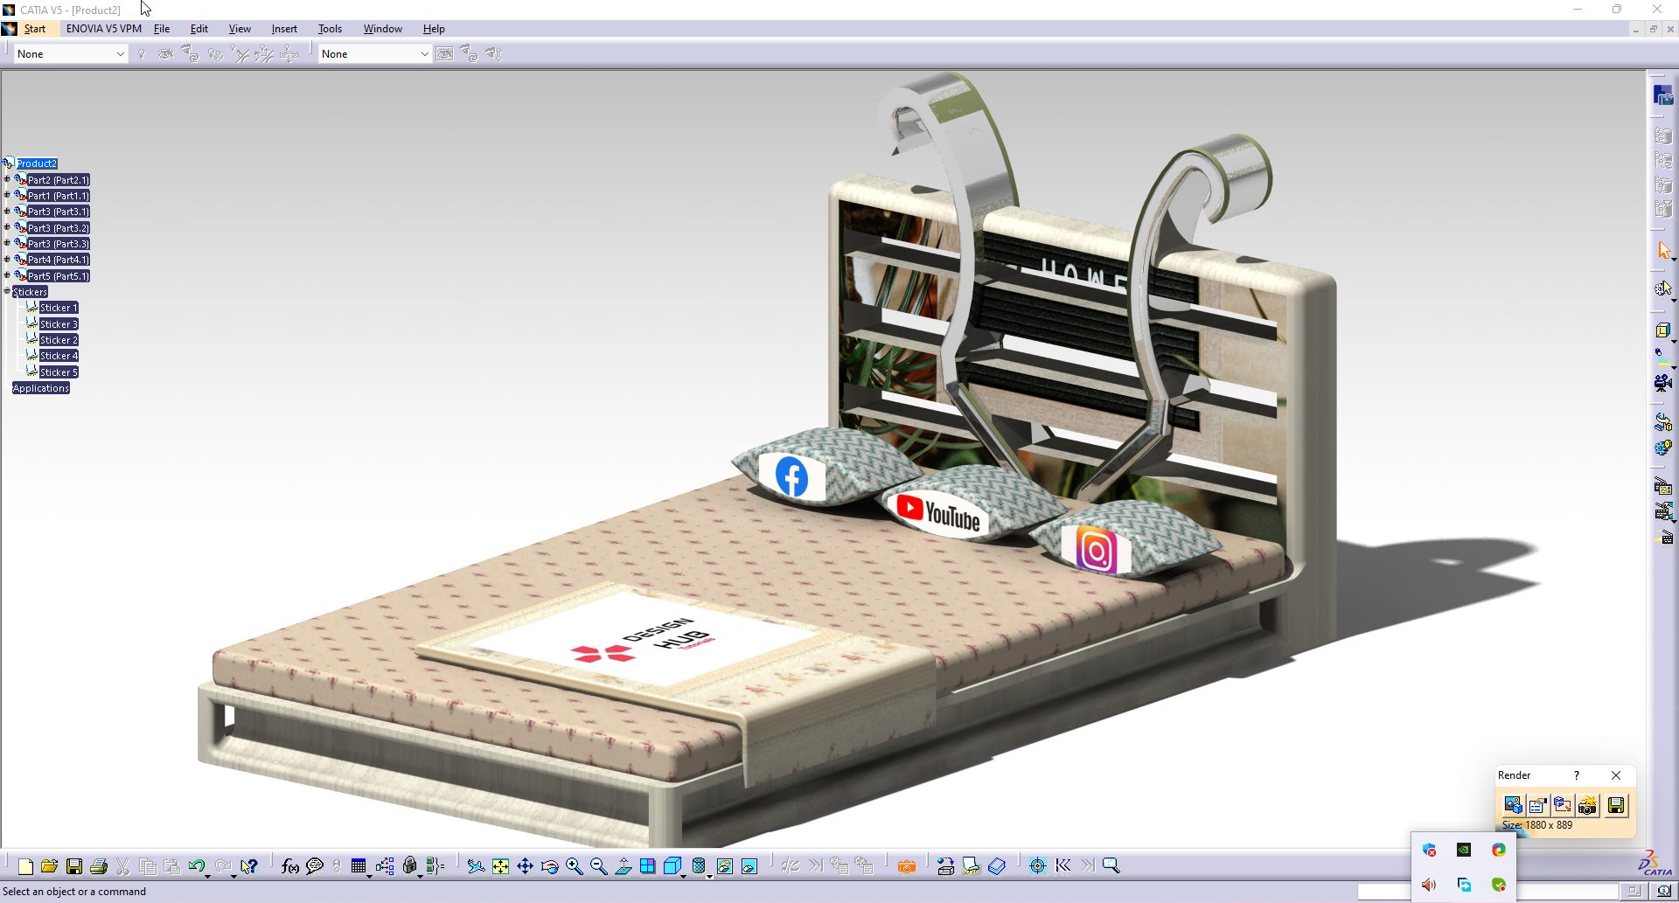The height and width of the screenshot is (903, 1679).
Task: Select the Rotate view tool
Action: pos(549,866)
